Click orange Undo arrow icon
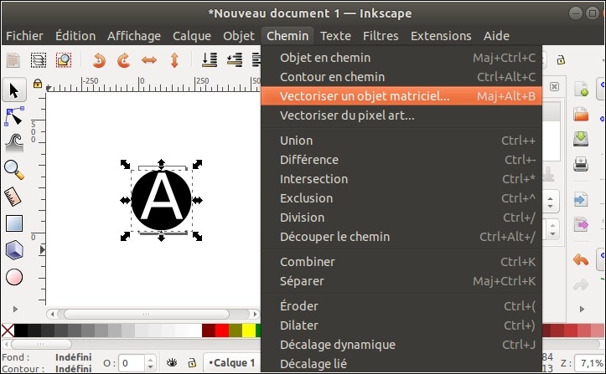The height and width of the screenshot is (374, 606). tap(581, 259)
